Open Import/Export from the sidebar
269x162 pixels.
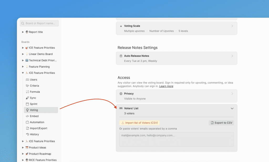tap(38, 128)
